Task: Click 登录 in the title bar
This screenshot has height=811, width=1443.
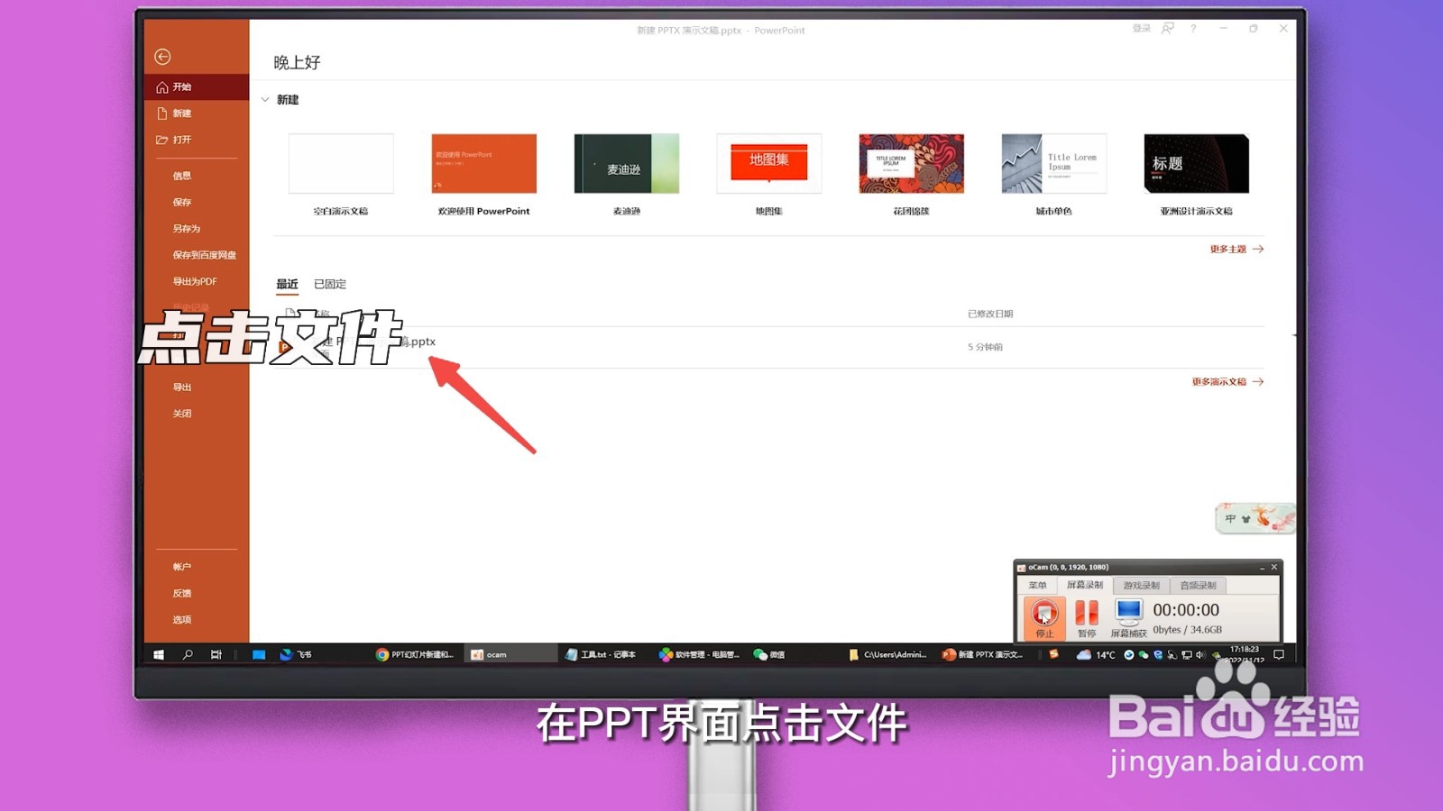Action: pyautogui.click(x=1141, y=29)
